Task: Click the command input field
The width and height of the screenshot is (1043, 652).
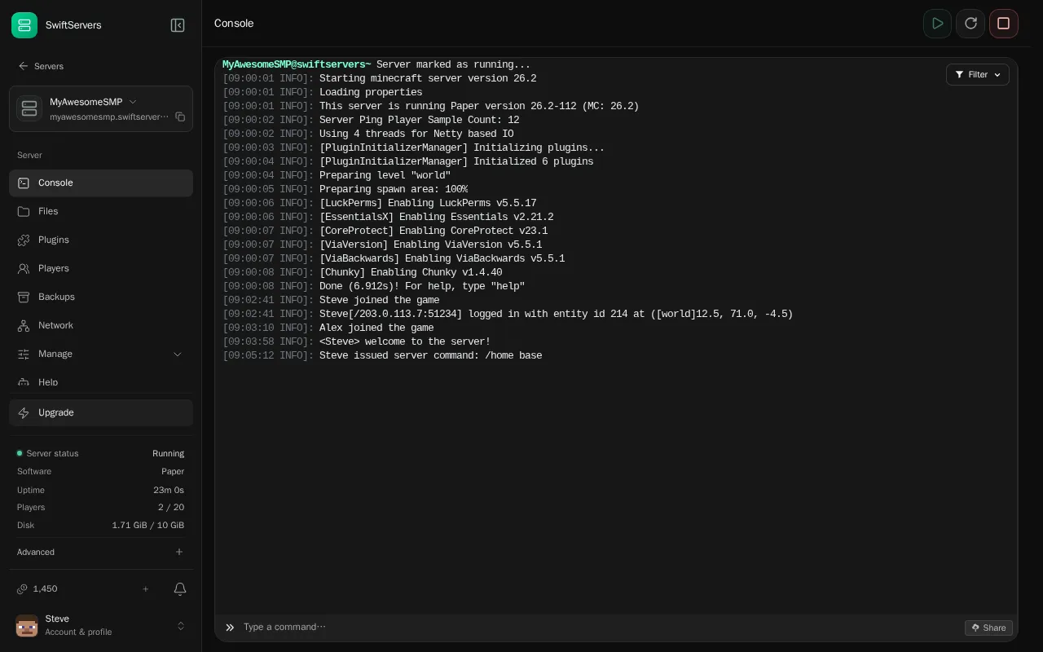Action: (599, 628)
